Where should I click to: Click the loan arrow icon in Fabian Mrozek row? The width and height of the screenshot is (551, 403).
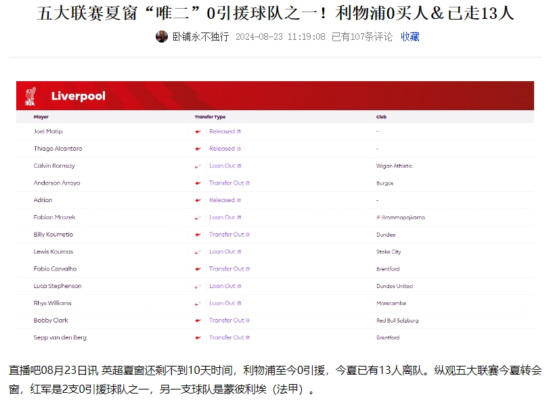tap(198, 218)
